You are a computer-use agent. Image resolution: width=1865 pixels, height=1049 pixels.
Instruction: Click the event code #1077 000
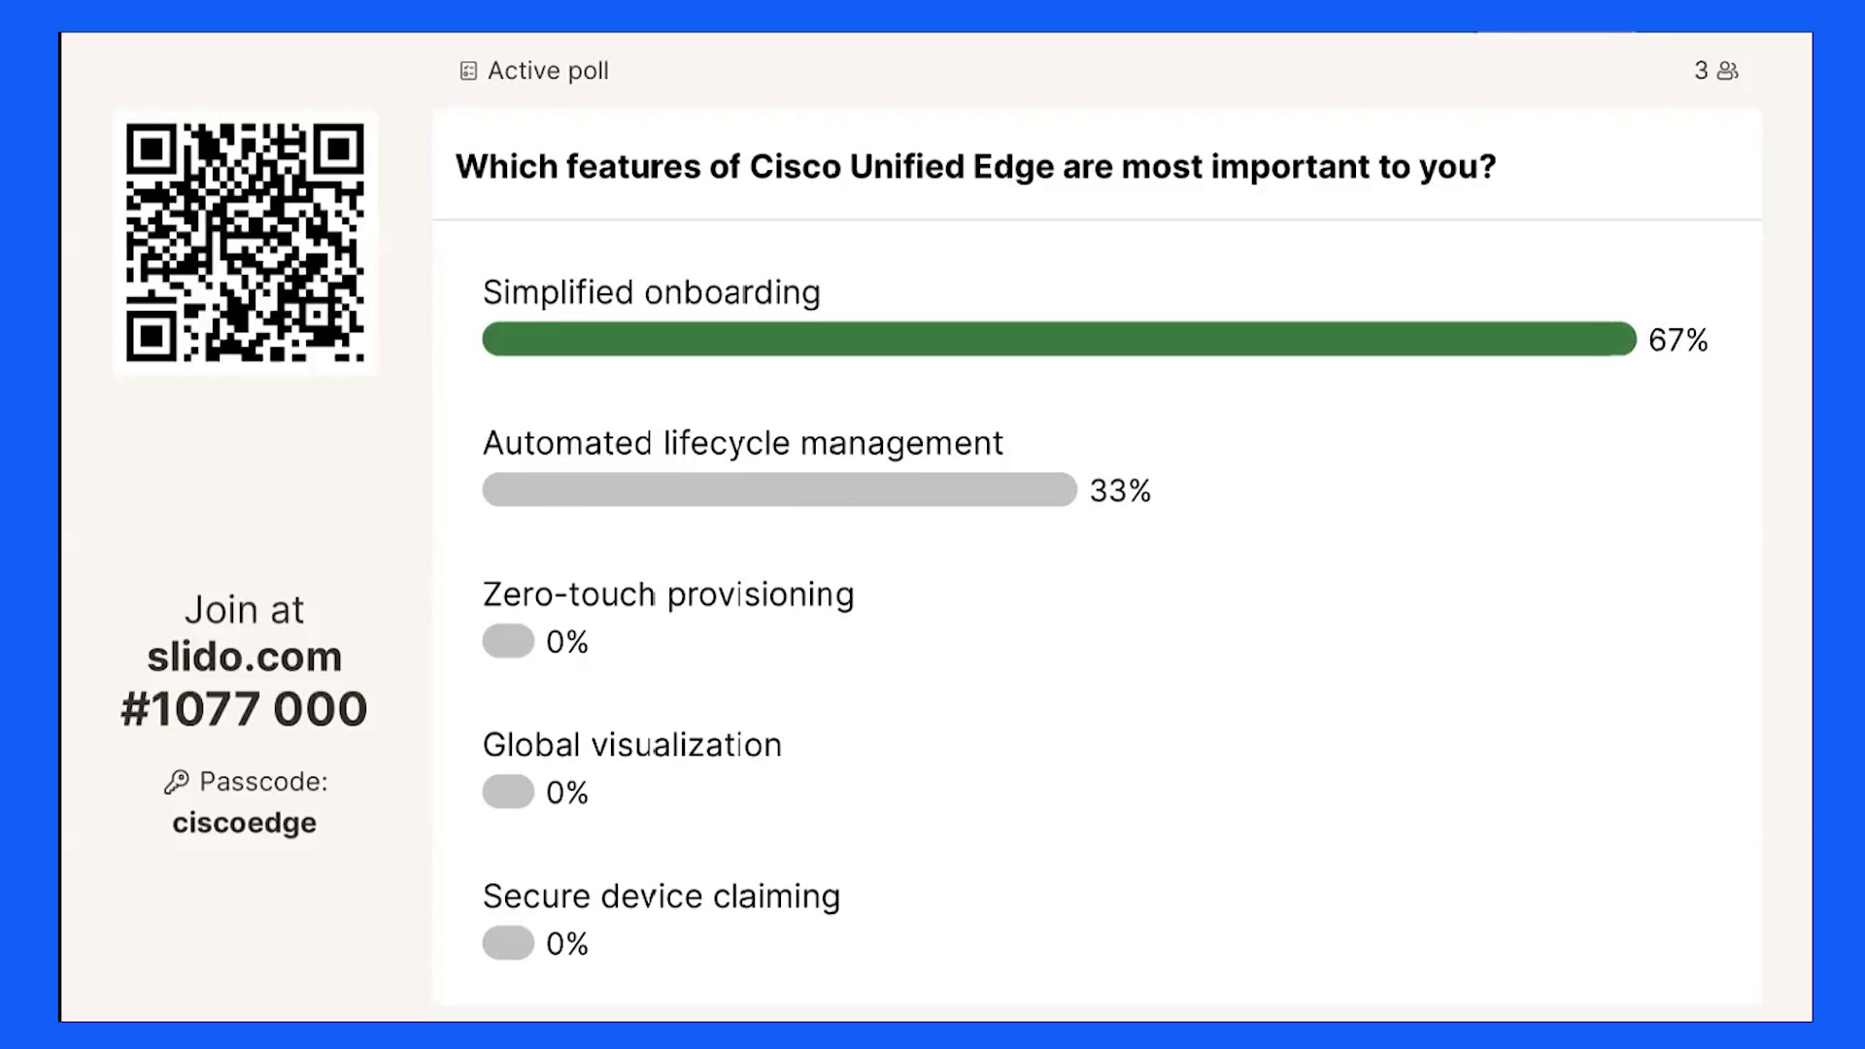(x=245, y=709)
